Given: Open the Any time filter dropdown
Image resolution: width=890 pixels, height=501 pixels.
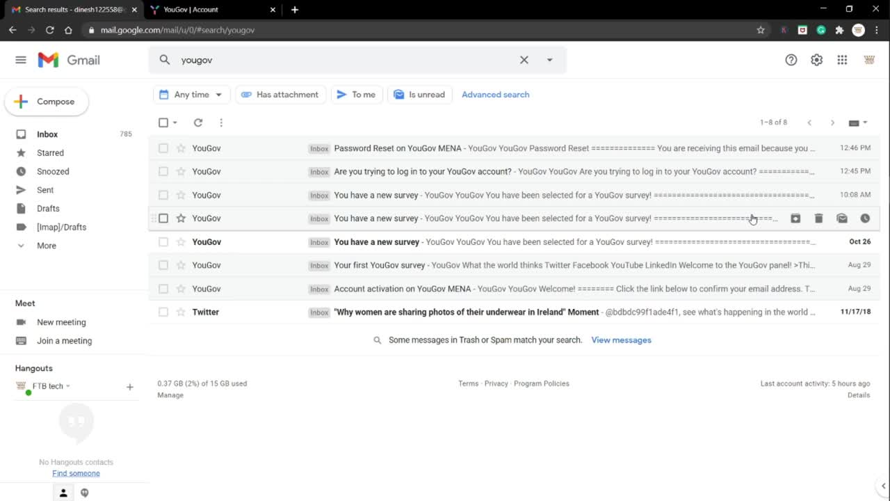Looking at the screenshot, I should click(191, 95).
